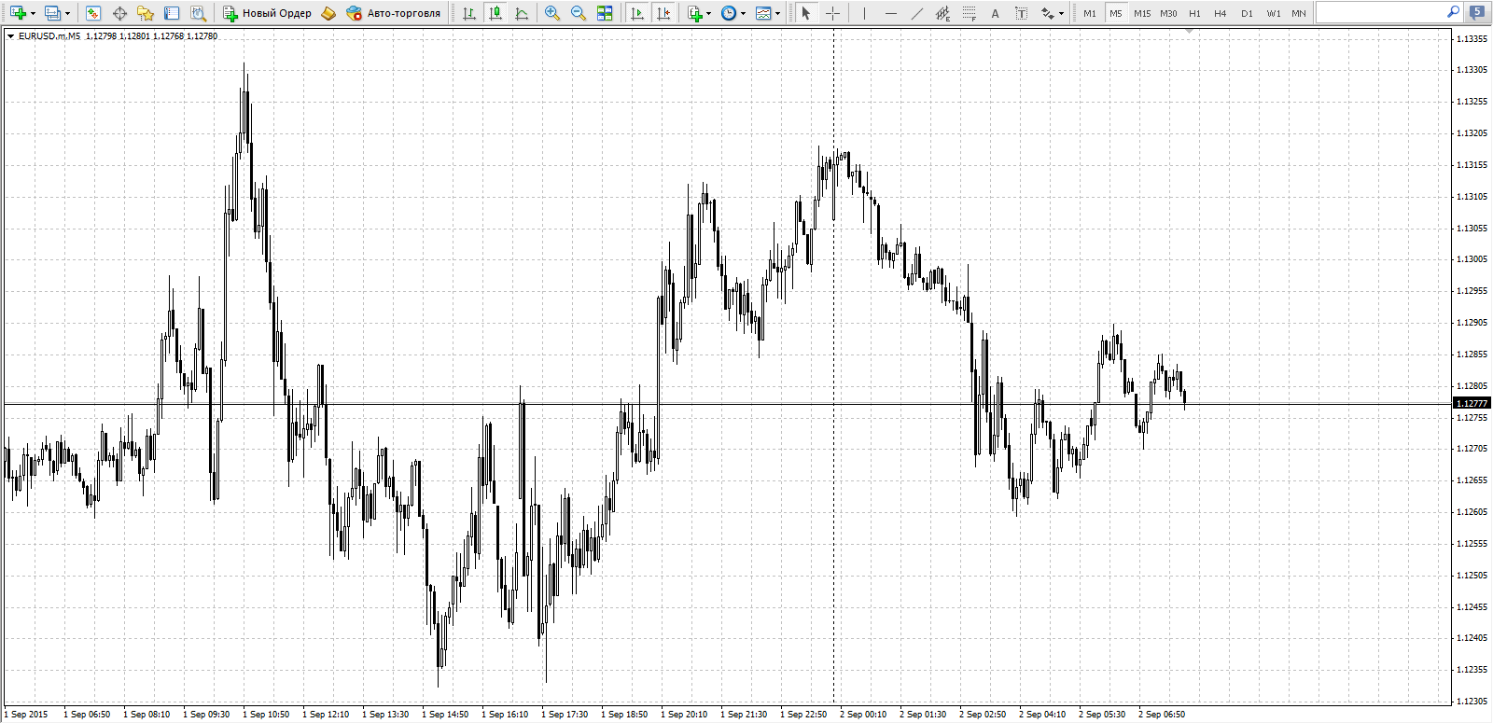This screenshot has width=1493, height=723.
Task: Select the Fibonacci Retracement tool
Action: (x=969, y=13)
